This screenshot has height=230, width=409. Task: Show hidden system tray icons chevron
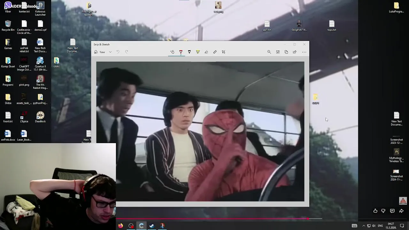[x=364, y=226]
